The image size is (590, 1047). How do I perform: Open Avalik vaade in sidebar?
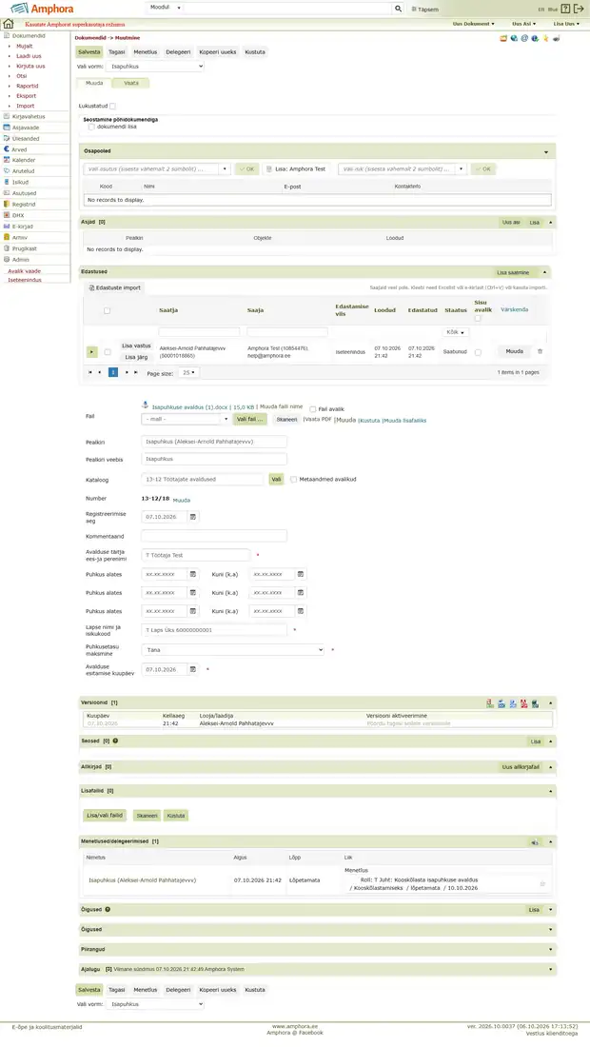click(24, 271)
